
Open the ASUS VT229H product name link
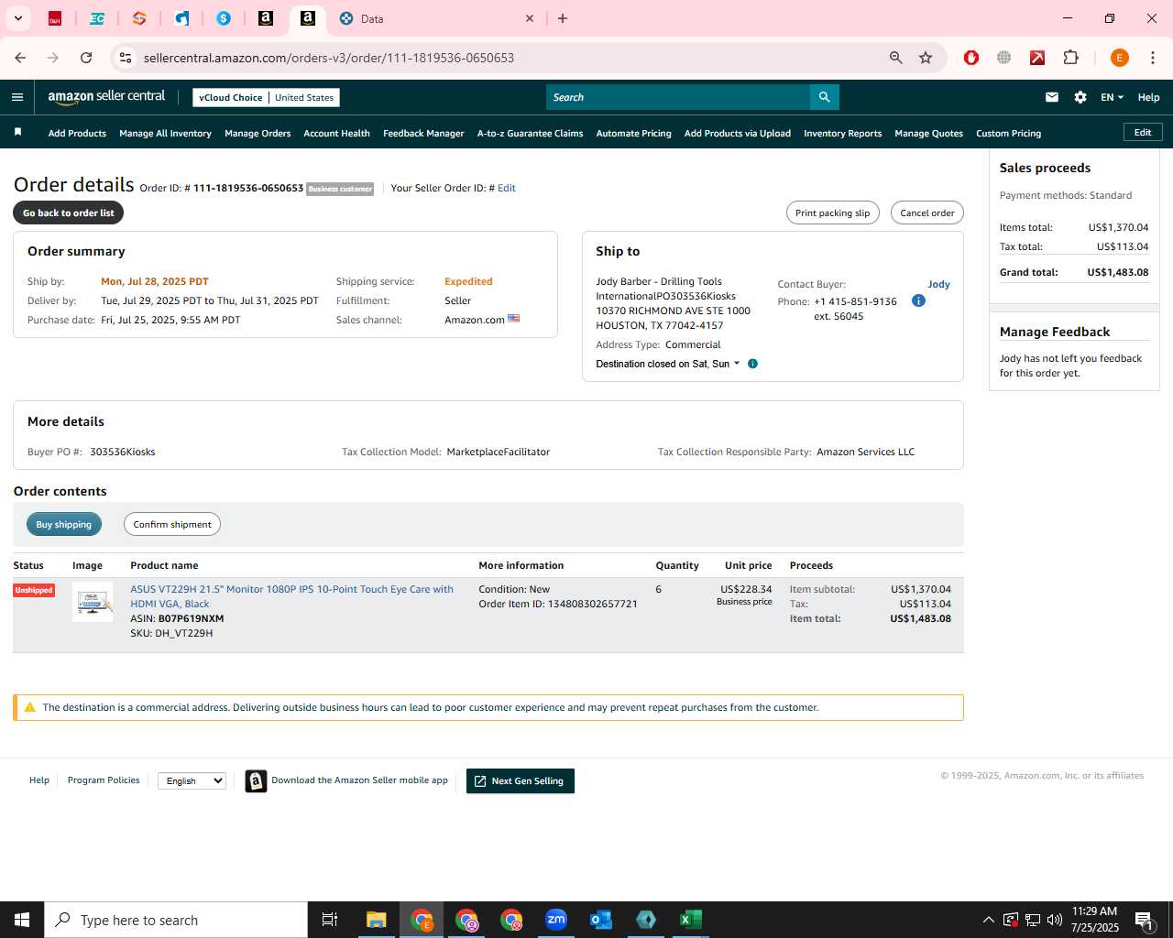(291, 596)
